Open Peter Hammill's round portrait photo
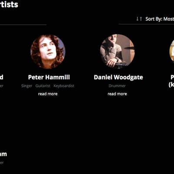Viewport: 174px width, 174px height. (48, 51)
